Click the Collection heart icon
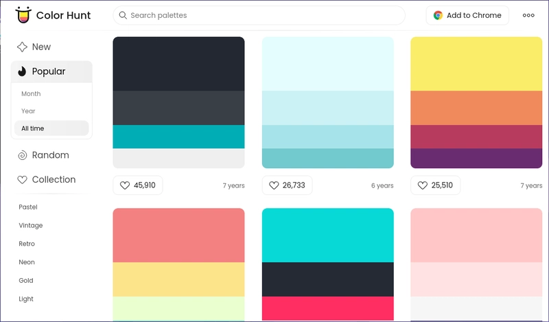 pos(22,180)
